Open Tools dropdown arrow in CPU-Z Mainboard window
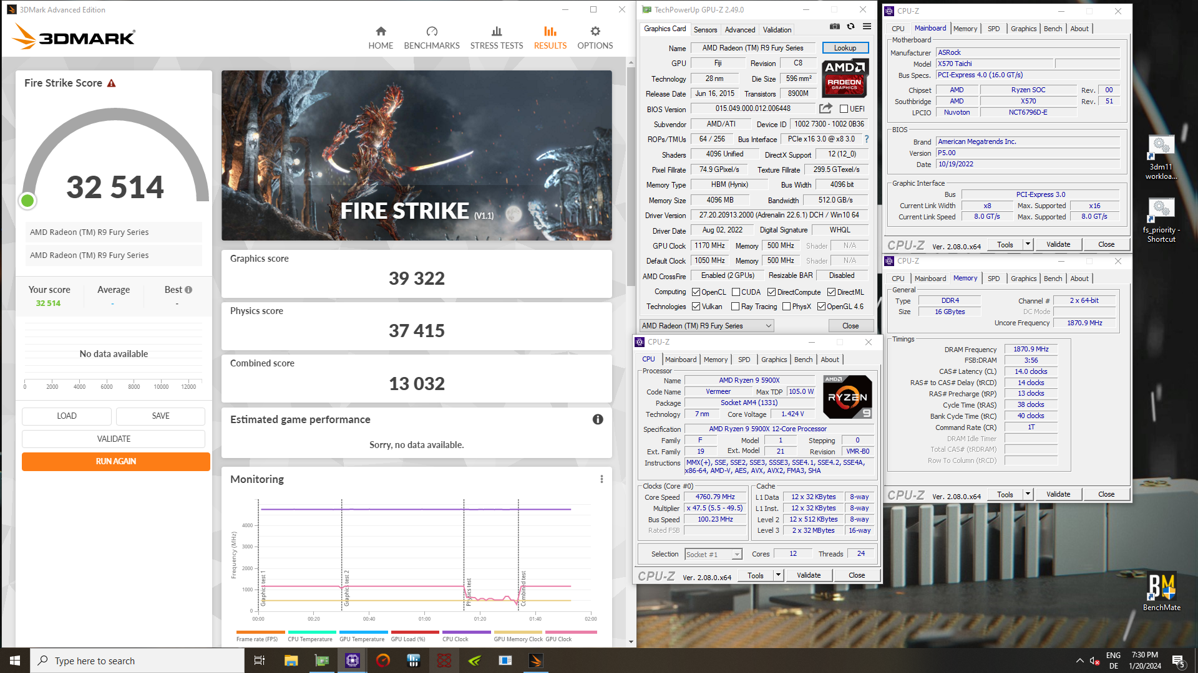This screenshot has height=673, width=1198. [1028, 244]
